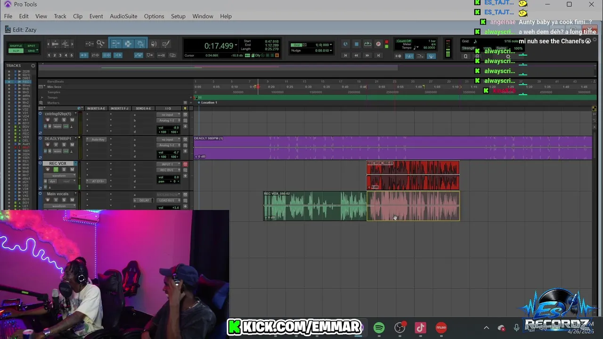This screenshot has width=603, height=339.
Task: Open the Clip menu
Action: [x=78, y=16]
